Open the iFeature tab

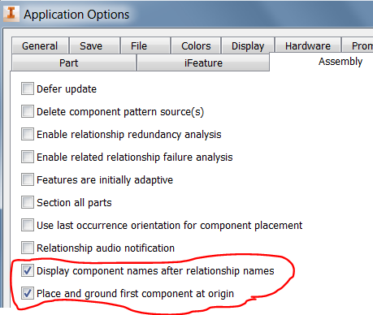[203, 63]
